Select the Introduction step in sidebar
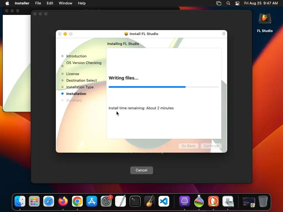Image resolution: width=283 pixels, height=212 pixels. click(x=76, y=56)
